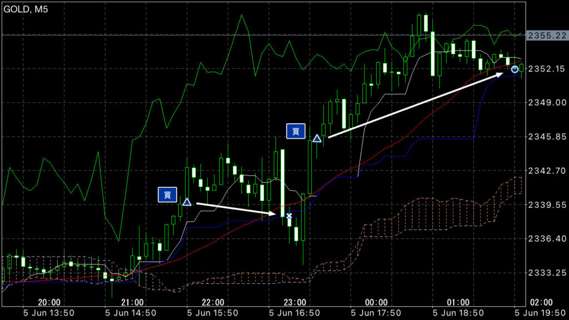Select the 21:00 time label
Viewport: 569px width, 320px height.
(132, 302)
